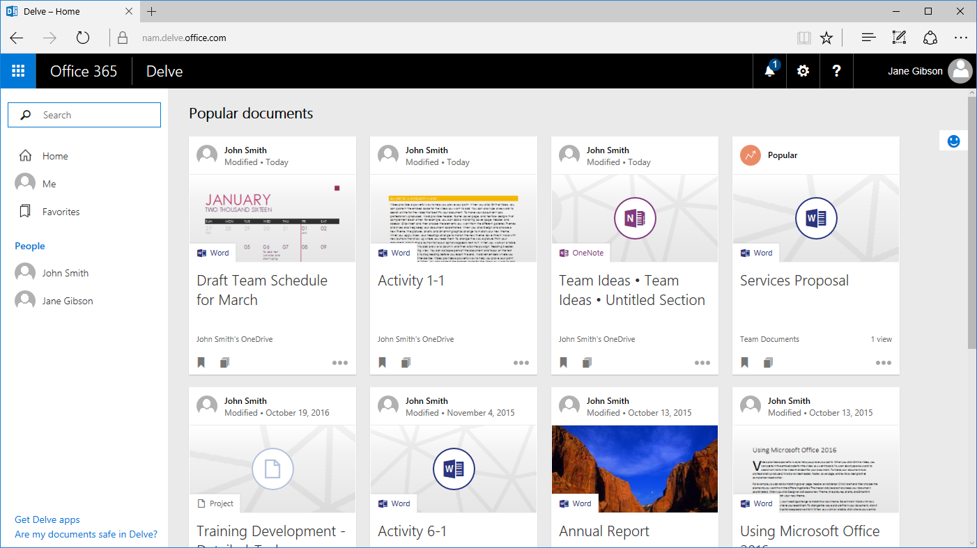
Task: Click the Word icon on Services Proposal thumbnail
Action: (816, 219)
